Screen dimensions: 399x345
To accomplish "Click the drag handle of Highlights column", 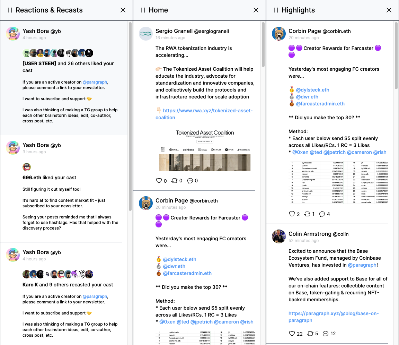I will point(276,10).
